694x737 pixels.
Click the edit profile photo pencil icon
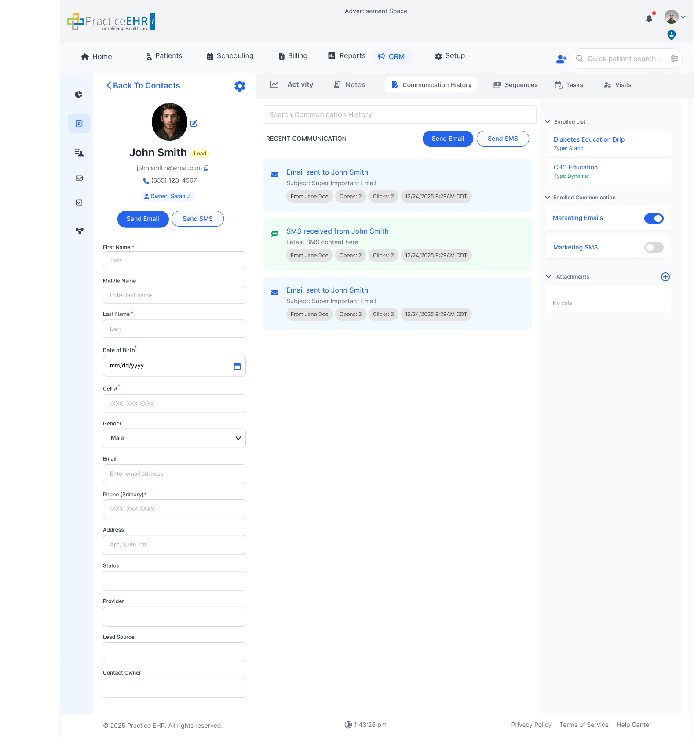pyautogui.click(x=194, y=124)
